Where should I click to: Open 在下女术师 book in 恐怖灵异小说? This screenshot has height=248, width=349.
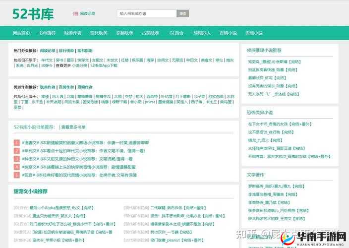280,124
